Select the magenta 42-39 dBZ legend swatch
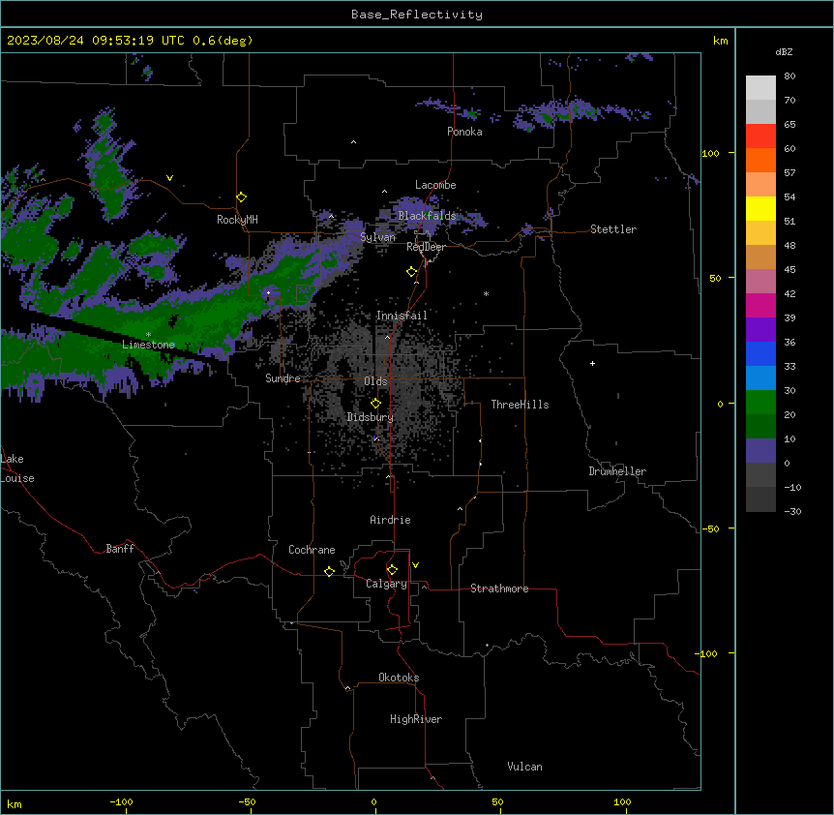 (x=760, y=305)
